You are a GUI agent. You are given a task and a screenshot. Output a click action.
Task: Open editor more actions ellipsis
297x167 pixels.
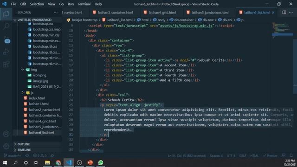tap(291, 13)
